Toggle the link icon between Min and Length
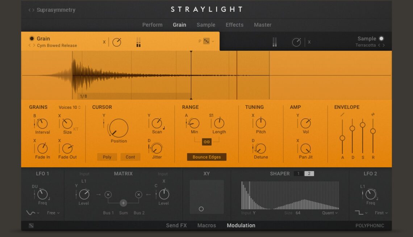Screen dimensions: 413x237 point(207,142)
